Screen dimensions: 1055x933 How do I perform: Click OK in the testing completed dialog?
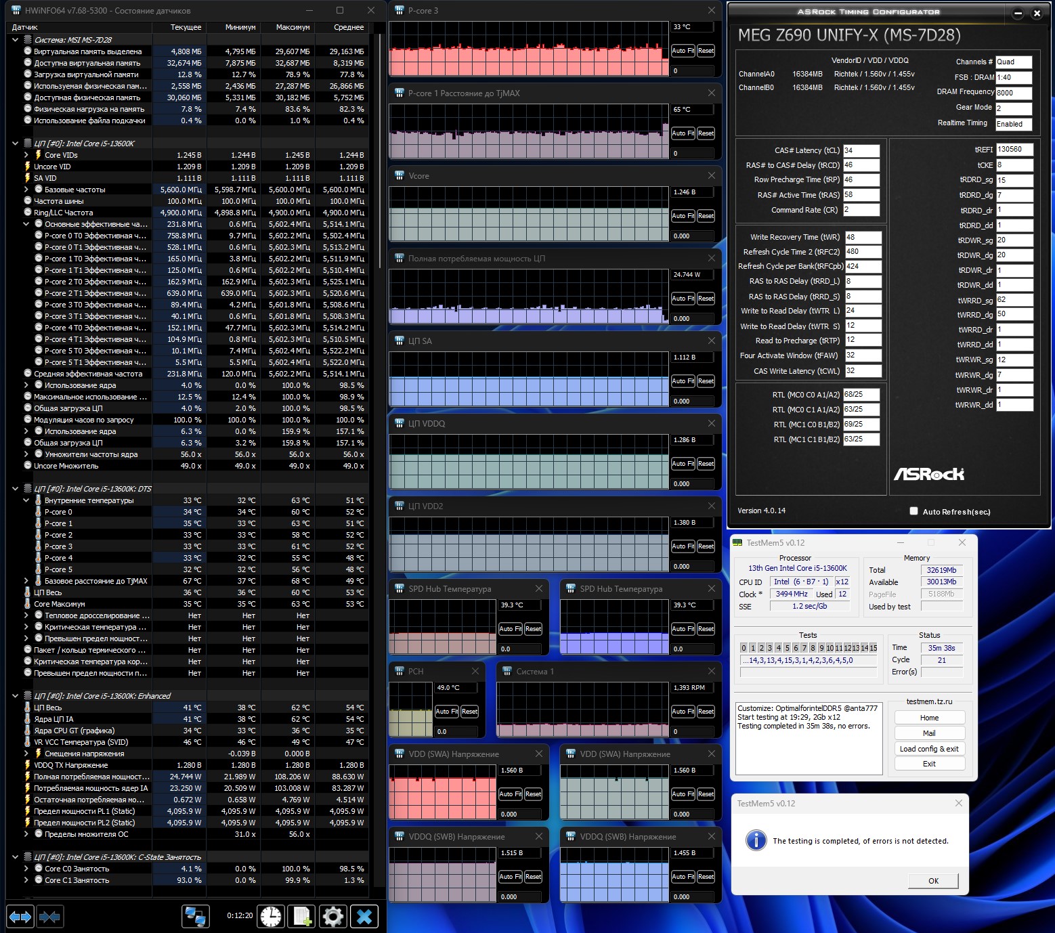[933, 881]
